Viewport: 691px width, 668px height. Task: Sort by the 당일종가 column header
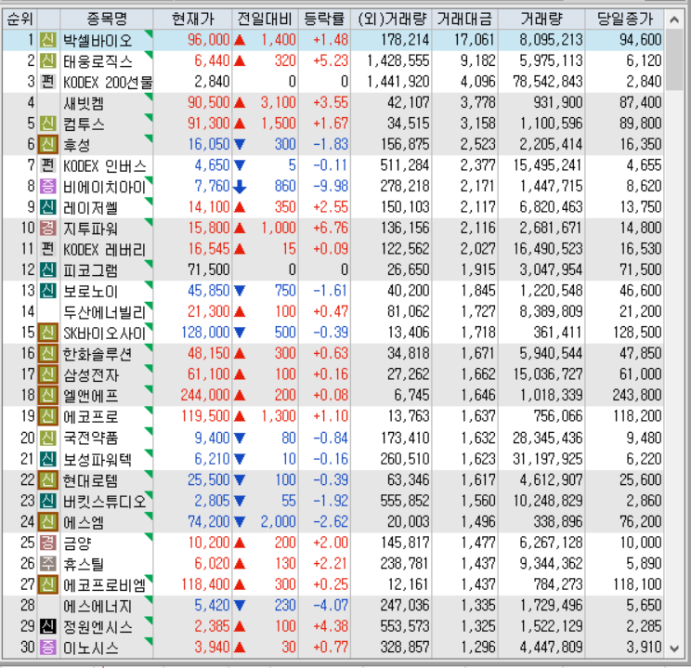[x=624, y=19]
